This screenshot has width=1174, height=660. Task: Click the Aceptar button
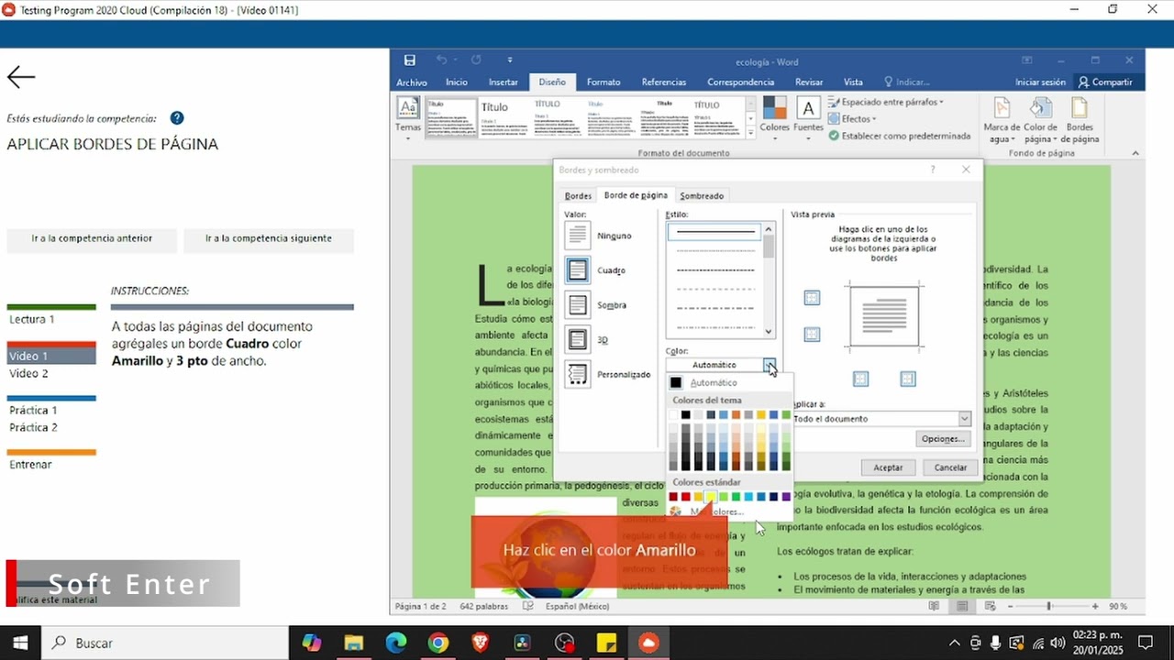point(888,467)
